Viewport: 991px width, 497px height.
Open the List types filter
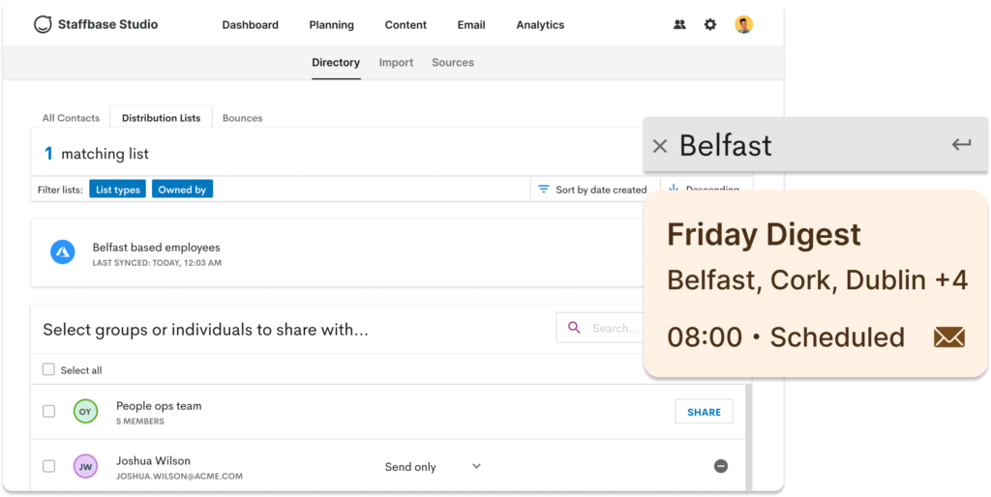click(x=117, y=189)
